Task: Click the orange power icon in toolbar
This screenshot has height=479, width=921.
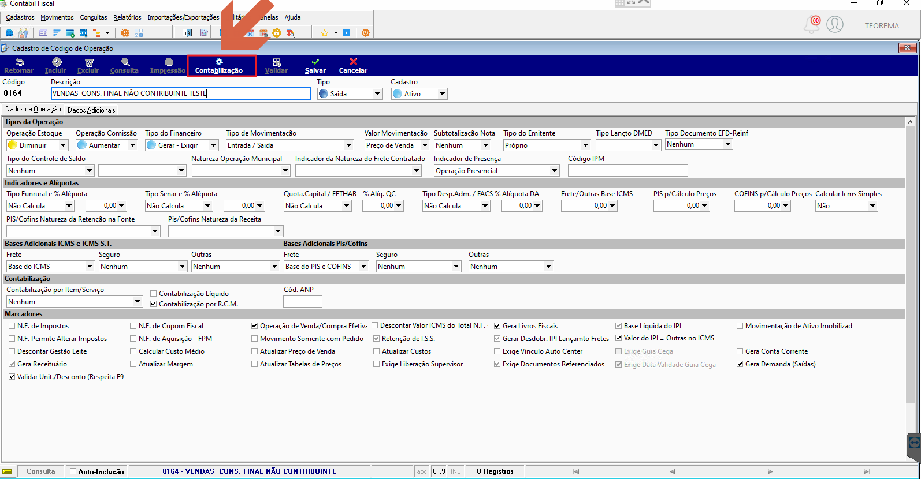Action: [x=365, y=33]
